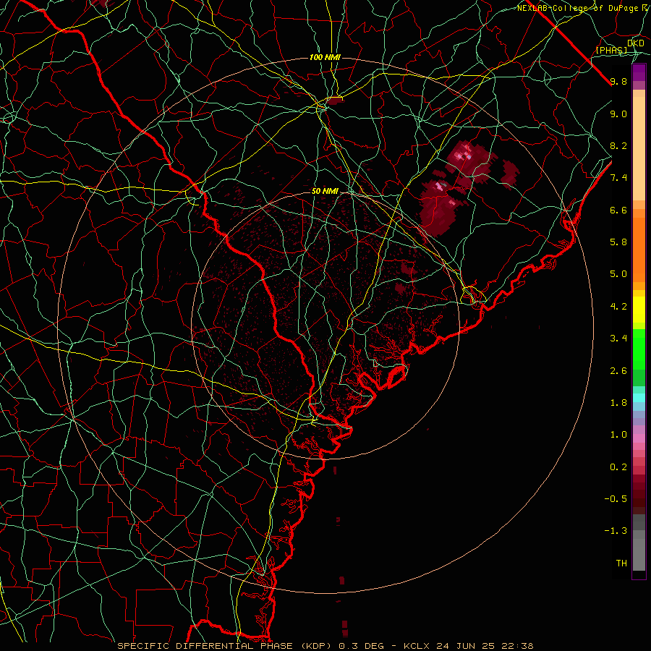
Task: Click the 8.2 scale value
Action: pos(618,145)
